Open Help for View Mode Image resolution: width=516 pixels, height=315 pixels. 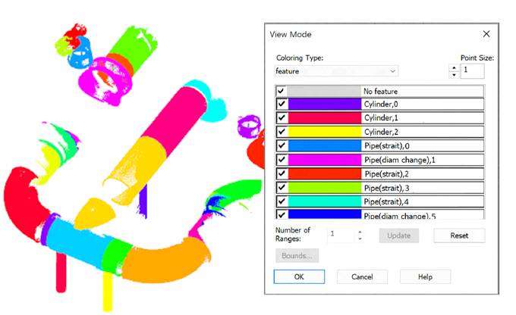point(425,276)
